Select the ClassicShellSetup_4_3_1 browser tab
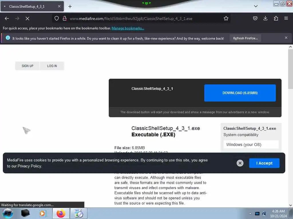 (32, 6)
